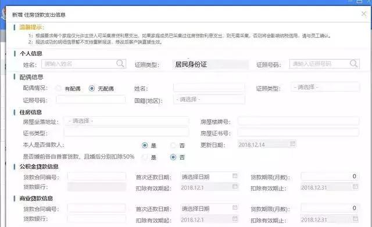Click the search icon in the 姓名 field
The height and width of the screenshot is (227, 372).
point(120,63)
